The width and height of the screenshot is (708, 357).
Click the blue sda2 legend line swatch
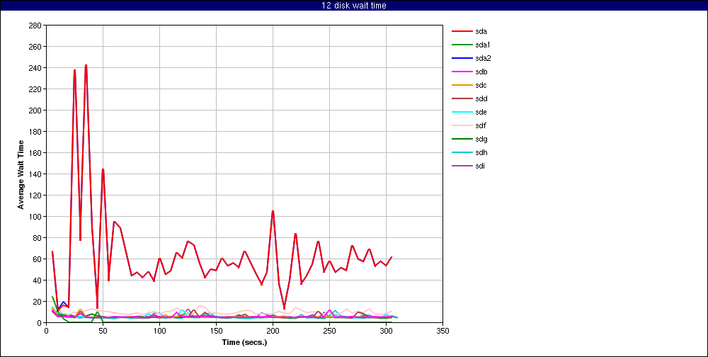(461, 58)
